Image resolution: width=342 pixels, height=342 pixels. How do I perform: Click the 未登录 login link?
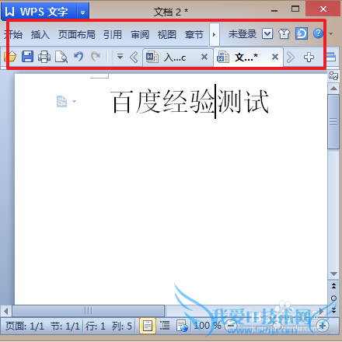(243, 33)
